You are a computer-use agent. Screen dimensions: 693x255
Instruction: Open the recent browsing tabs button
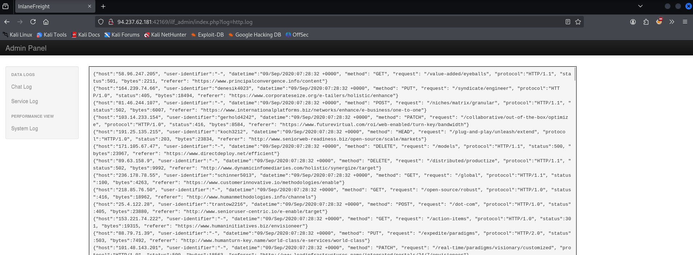coord(5,6)
